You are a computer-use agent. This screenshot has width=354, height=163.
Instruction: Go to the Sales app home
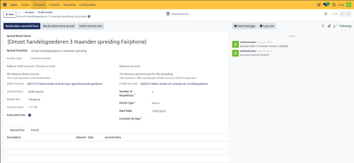click(x=13, y=5)
